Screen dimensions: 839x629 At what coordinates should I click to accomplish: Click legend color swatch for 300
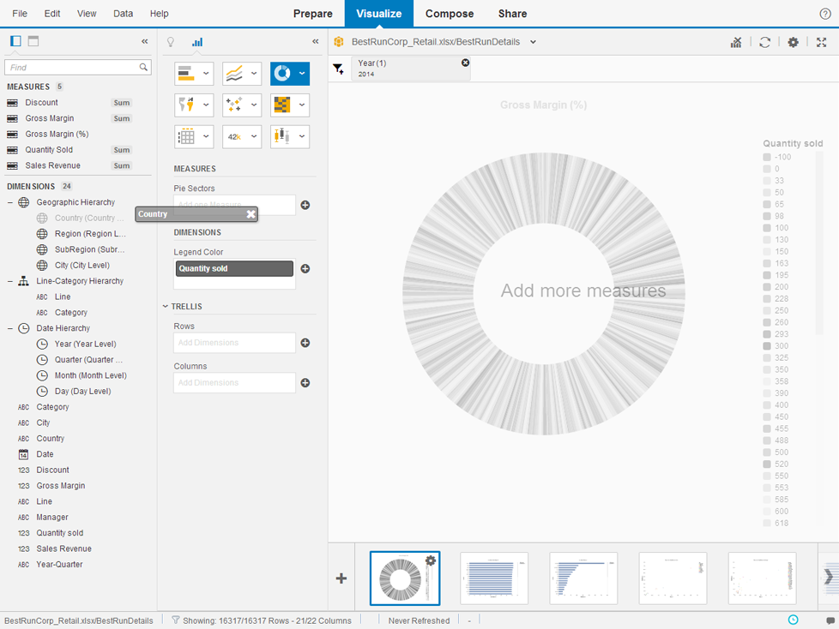point(767,345)
